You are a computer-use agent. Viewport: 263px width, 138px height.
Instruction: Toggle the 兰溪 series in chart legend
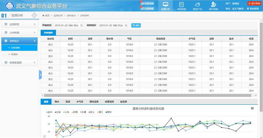58,112
